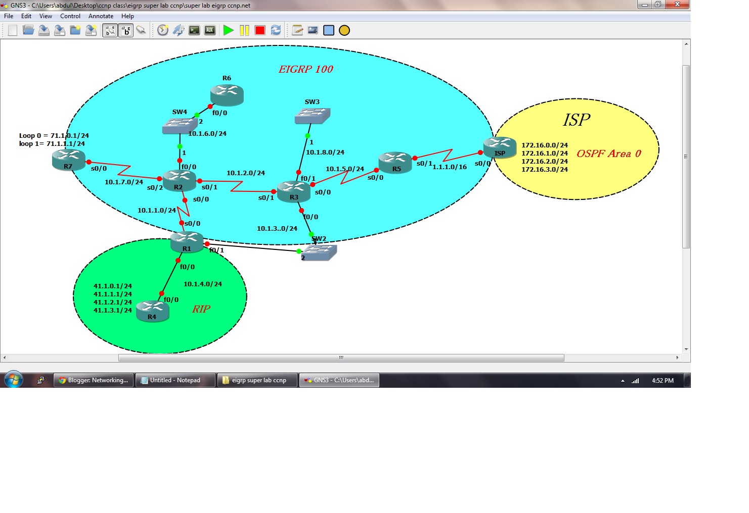Open the Control menu
749x513 pixels.
pos(70,16)
